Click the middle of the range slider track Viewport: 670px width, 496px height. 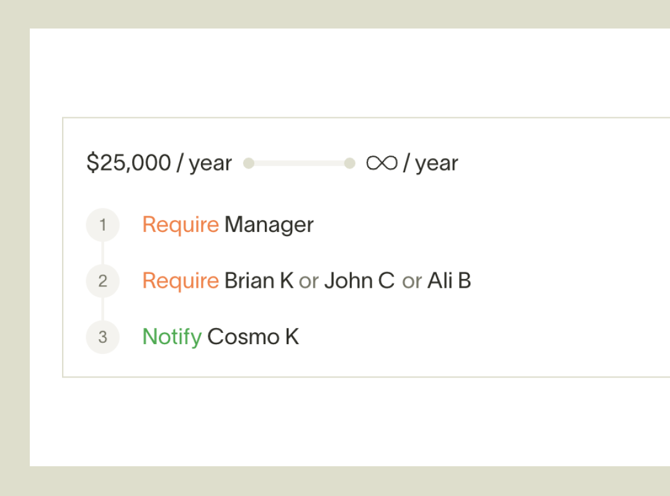point(299,163)
